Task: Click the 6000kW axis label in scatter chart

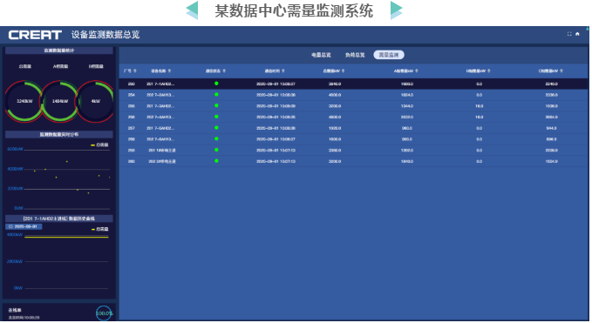Action: pyautogui.click(x=15, y=149)
